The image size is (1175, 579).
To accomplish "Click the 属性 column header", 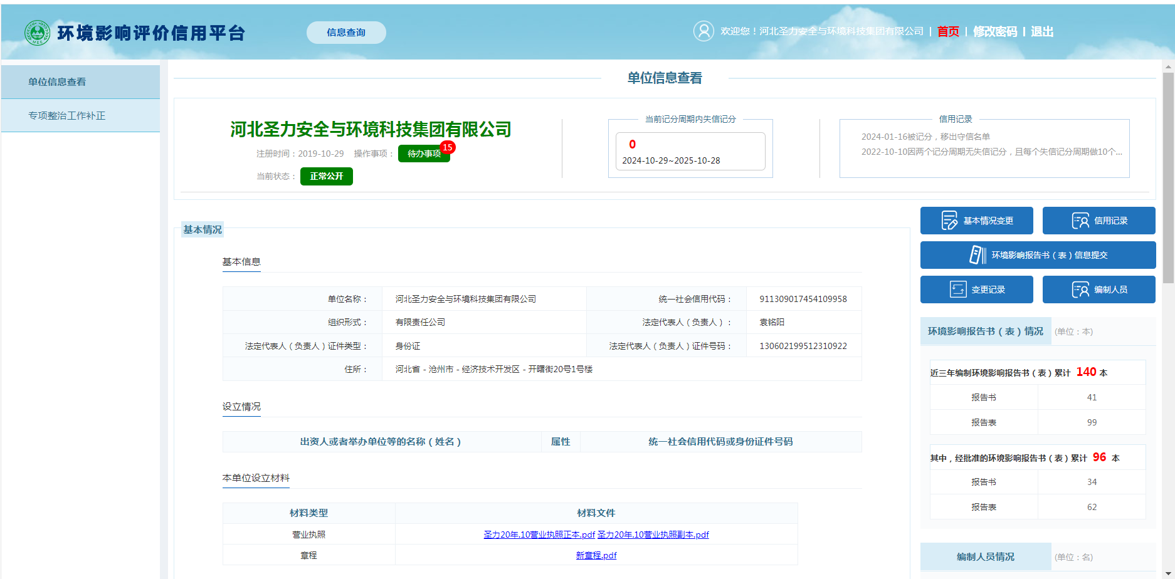I will 561,442.
